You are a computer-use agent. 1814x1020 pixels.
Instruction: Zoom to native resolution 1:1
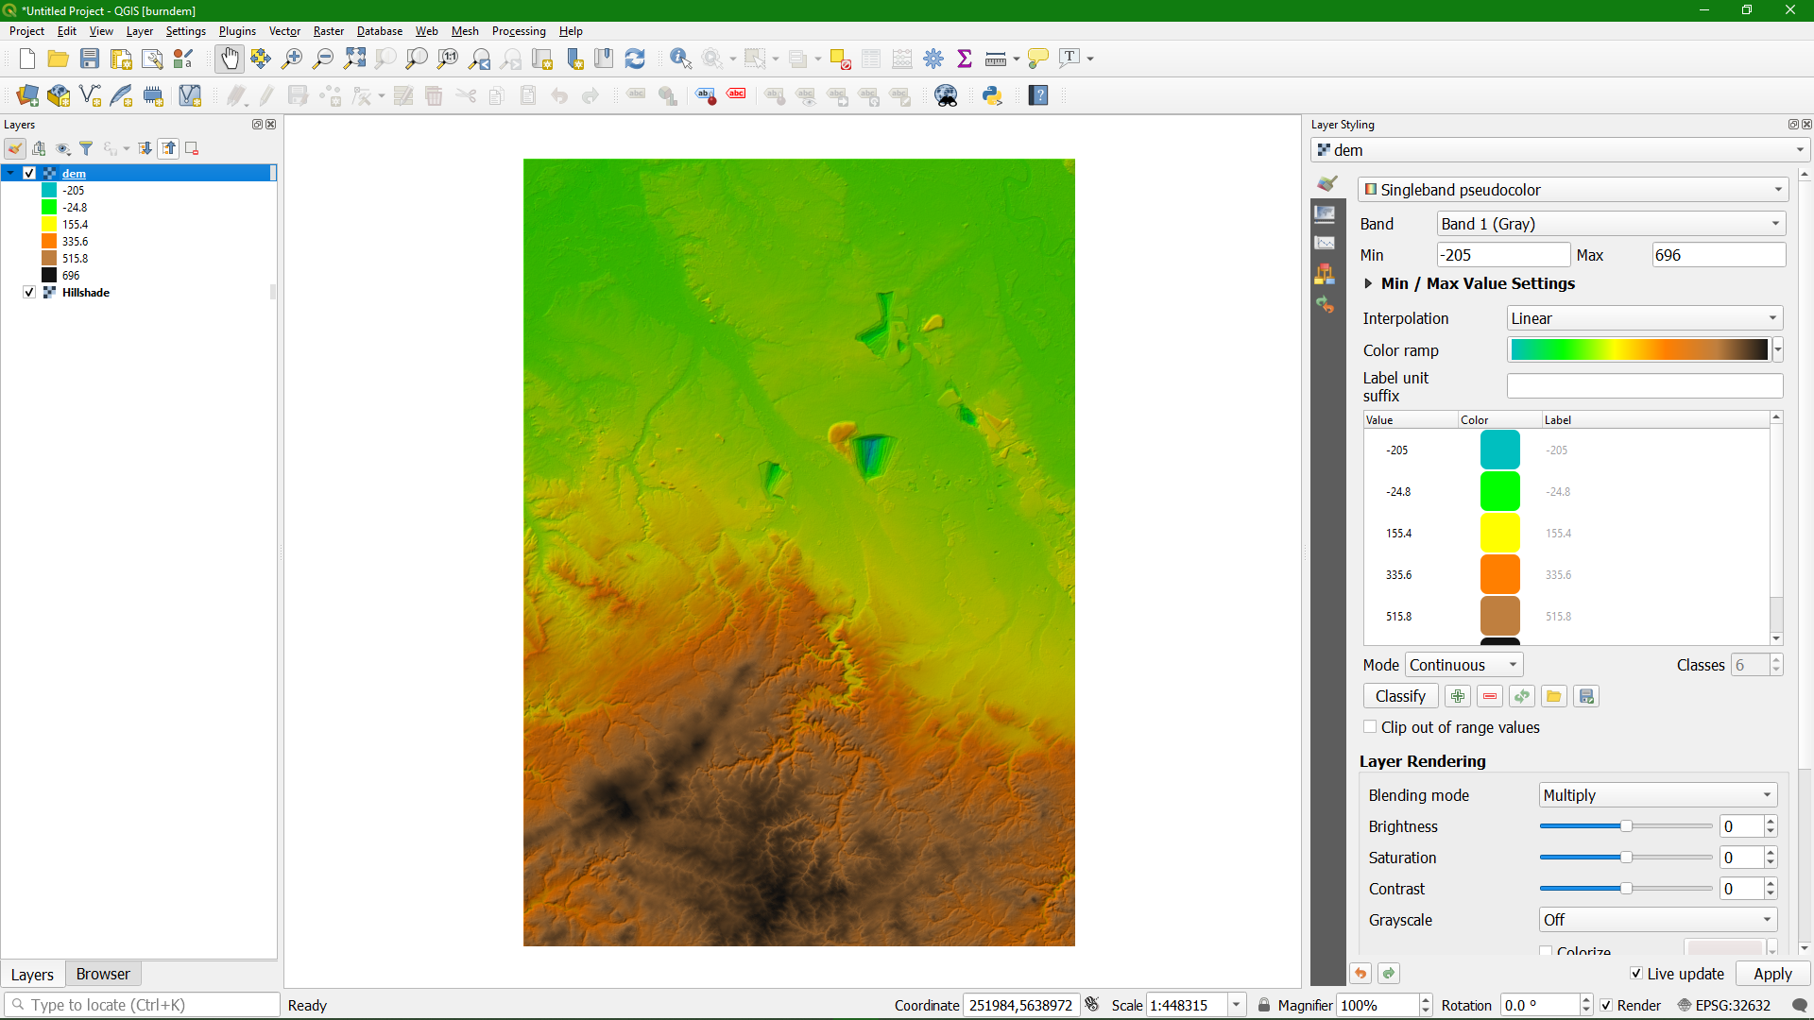pyautogui.click(x=448, y=59)
